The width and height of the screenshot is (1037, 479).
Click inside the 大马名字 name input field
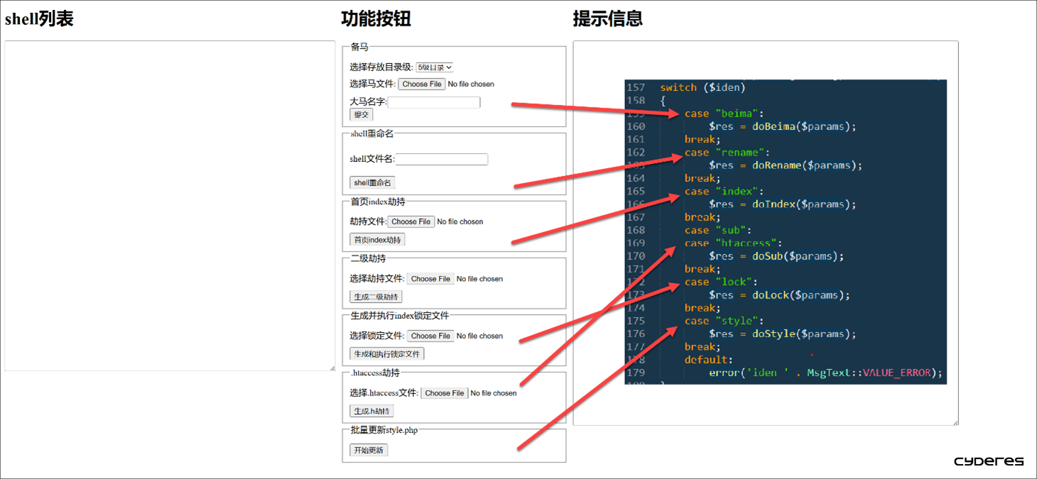coord(434,101)
